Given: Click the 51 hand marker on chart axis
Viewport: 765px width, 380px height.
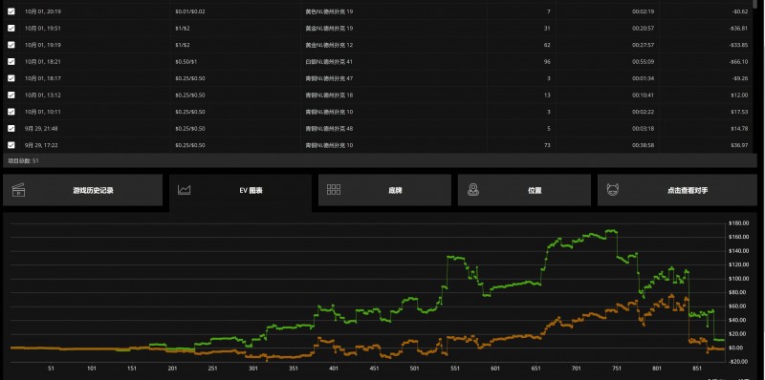Looking at the screenshot, I should [52, 369].
